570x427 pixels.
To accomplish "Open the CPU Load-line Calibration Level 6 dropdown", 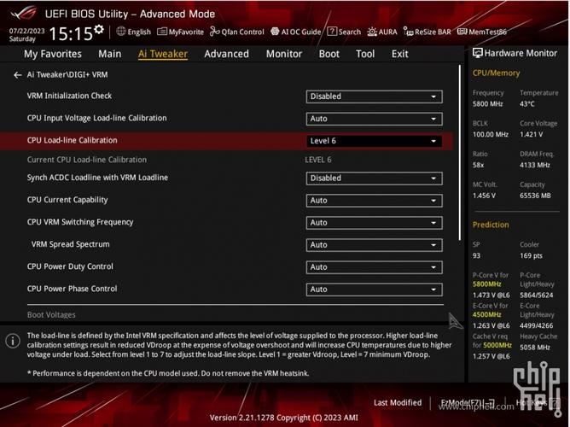I will click(x=374, y=141).
